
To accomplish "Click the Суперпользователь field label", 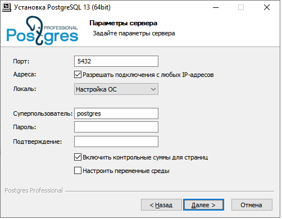I will (43, 113).
